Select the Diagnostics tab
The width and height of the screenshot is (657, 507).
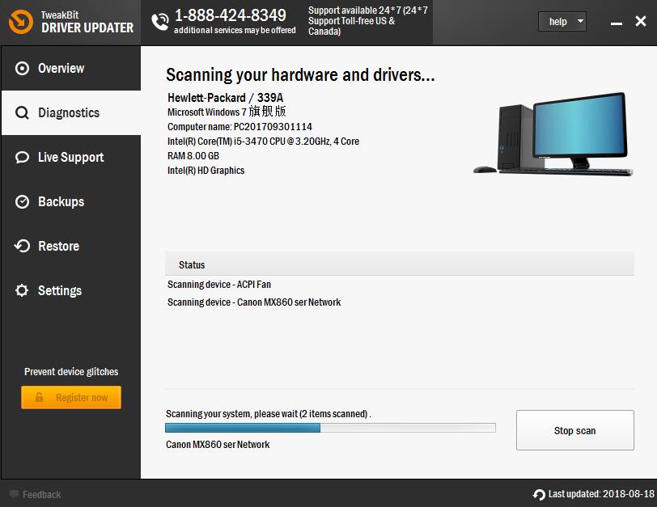tap(71, 112)
